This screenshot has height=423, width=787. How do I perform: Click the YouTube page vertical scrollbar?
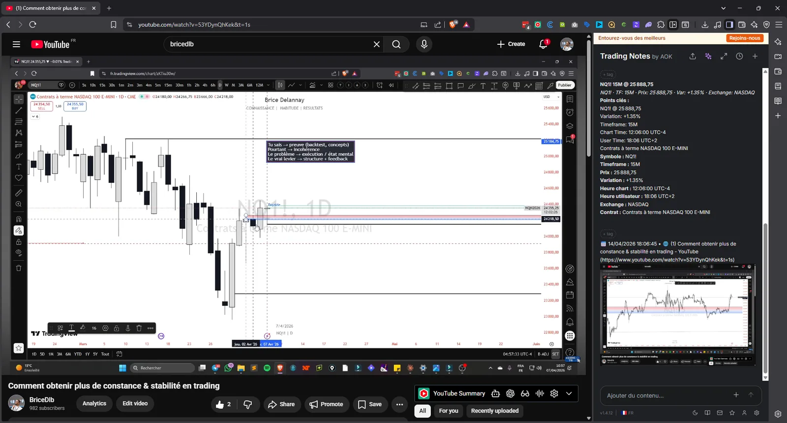click(589, 98)
